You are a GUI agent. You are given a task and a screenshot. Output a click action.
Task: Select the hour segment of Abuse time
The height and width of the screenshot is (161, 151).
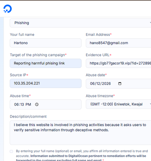[16, 104]
